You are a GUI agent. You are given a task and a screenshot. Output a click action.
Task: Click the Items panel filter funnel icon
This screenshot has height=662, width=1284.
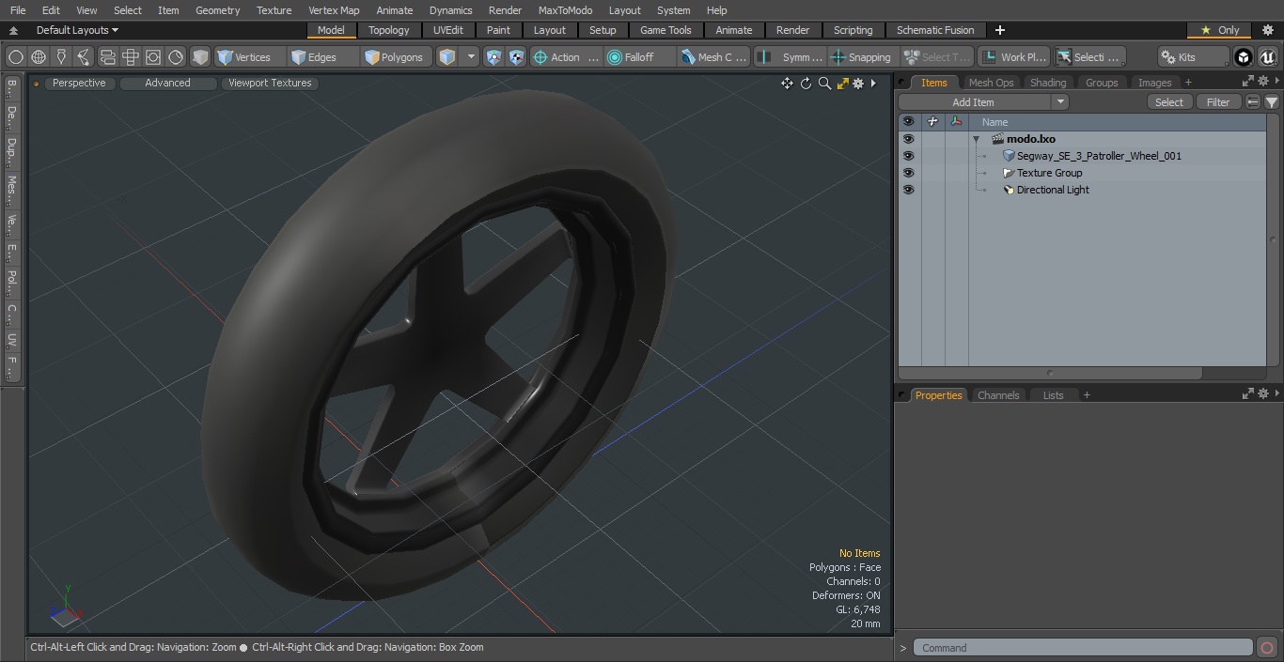[1271, 102]
